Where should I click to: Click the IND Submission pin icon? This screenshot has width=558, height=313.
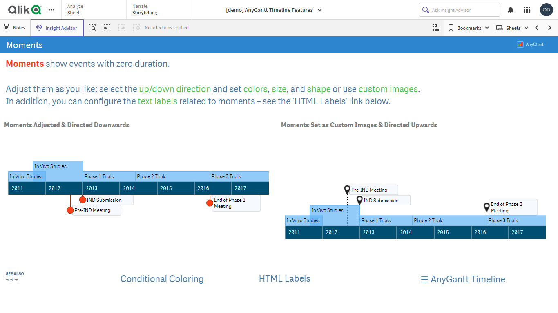click(359, 200)
